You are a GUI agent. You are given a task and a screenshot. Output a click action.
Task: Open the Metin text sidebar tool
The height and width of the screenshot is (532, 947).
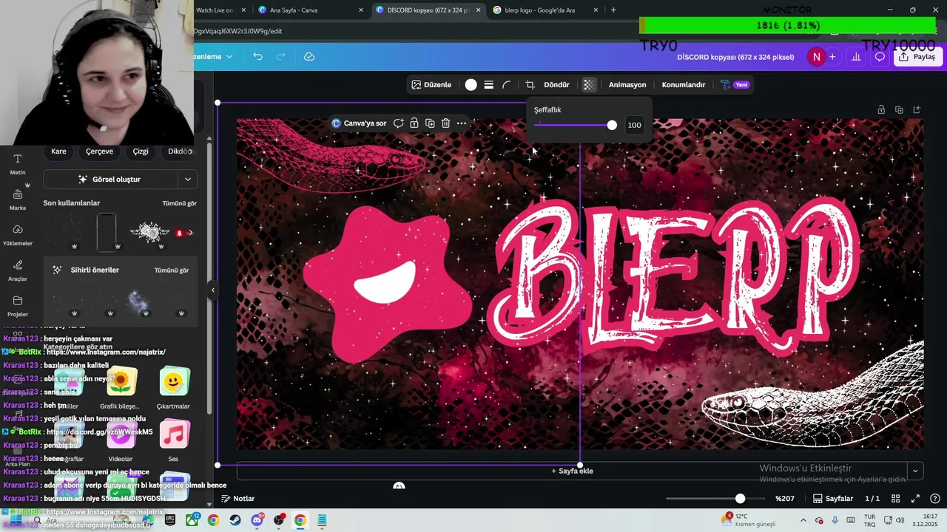point(18,164)
